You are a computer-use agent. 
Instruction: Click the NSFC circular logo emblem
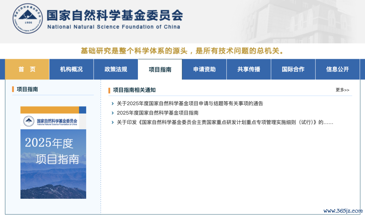pos(28,18)
